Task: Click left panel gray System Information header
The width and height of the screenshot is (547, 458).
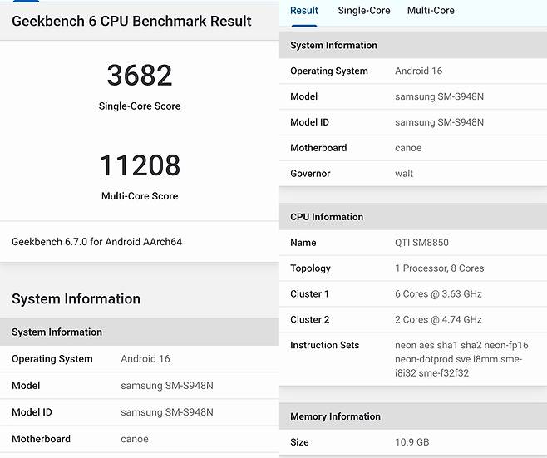Action: (140, 332)
